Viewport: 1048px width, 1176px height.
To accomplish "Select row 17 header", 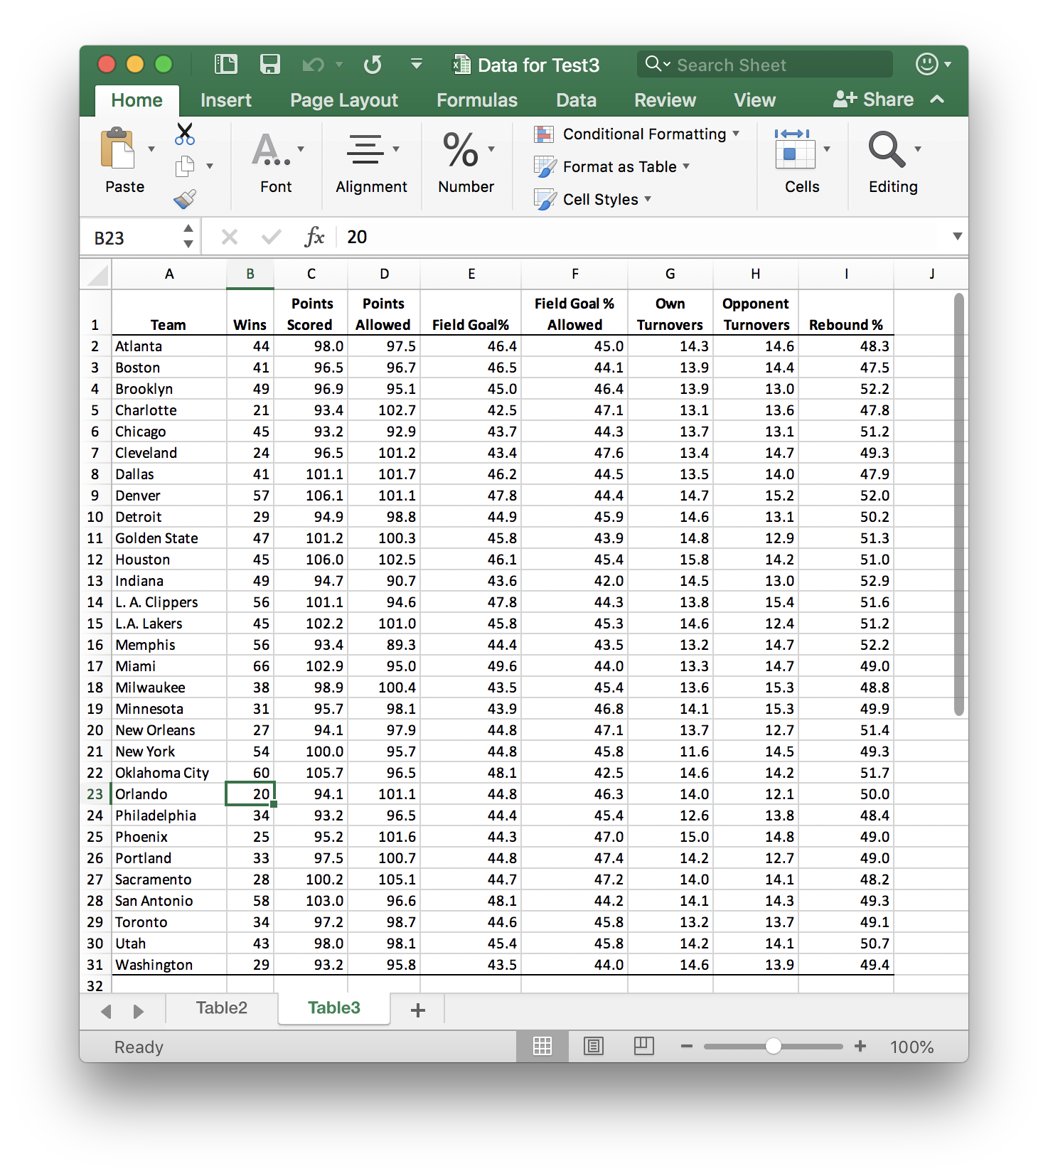I will pyautogui.click(x=95, y=666).
